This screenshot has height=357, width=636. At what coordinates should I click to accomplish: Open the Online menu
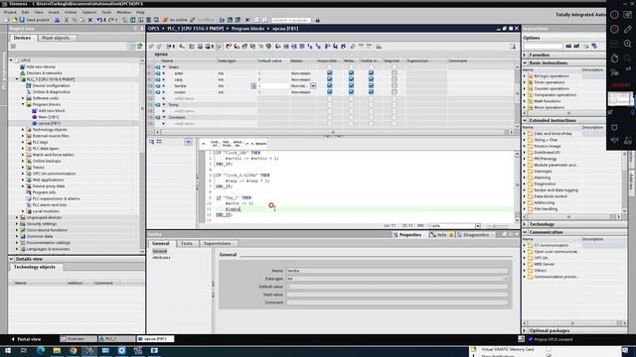pos(71,12)
